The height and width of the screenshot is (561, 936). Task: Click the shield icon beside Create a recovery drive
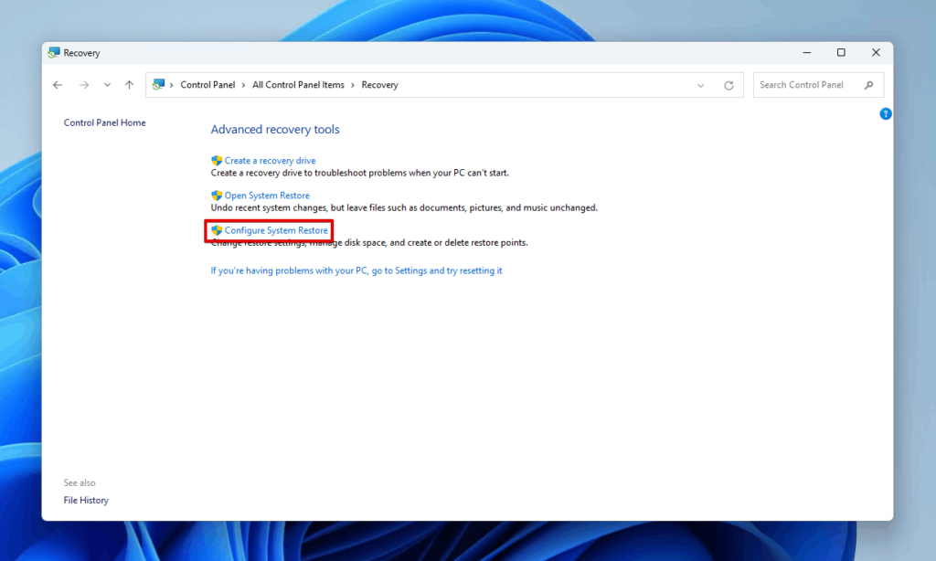216,160
